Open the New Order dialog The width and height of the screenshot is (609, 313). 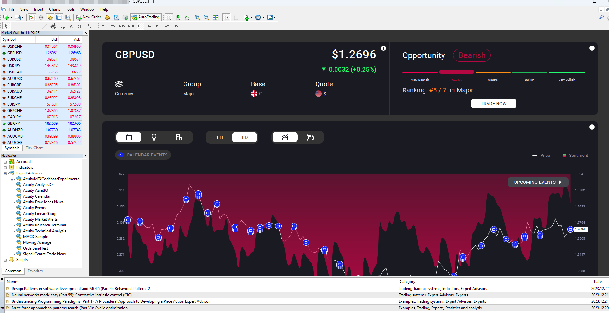[88, 17]
